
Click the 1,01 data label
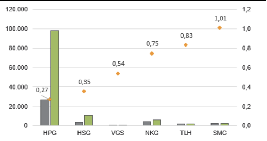(x=221, y=18)
